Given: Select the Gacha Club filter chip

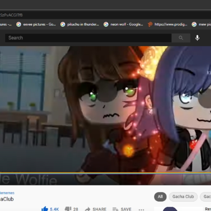Looking at the screenshot, I should (183, 197).
